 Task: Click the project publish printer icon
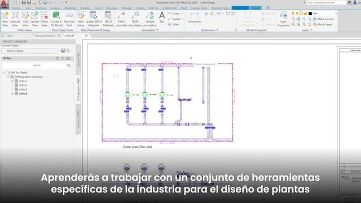coord(63,50)
